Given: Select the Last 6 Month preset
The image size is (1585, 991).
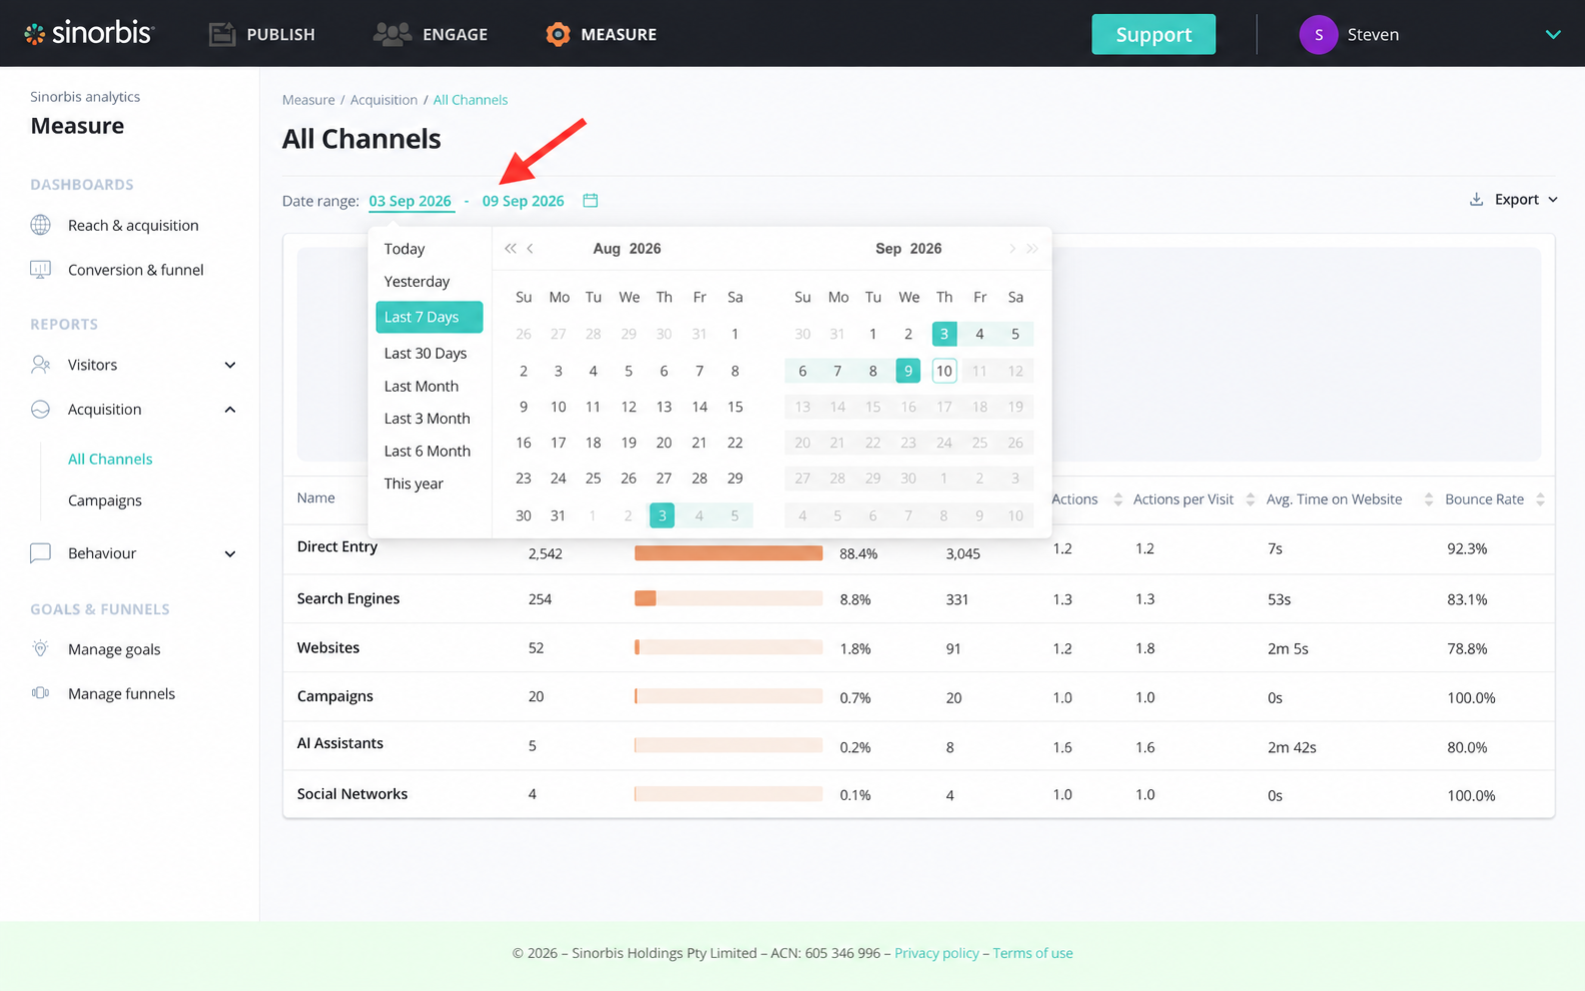Looking at the screenshot, I should (x=429, y=452).
